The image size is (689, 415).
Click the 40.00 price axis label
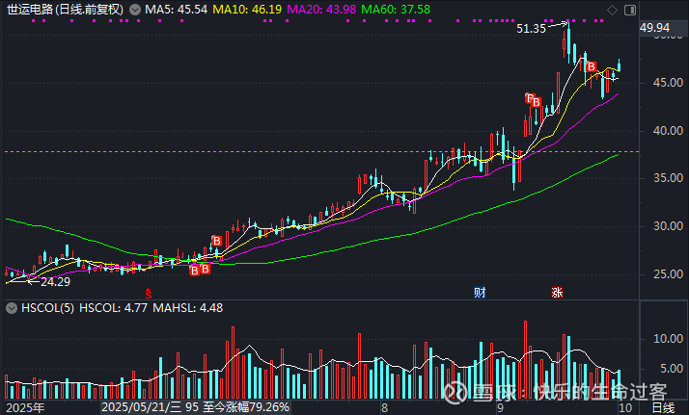[x=668, y=131]
